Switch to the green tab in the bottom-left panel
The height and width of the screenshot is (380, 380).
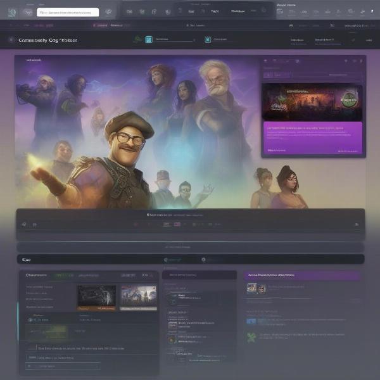click(x=64, y=275)
